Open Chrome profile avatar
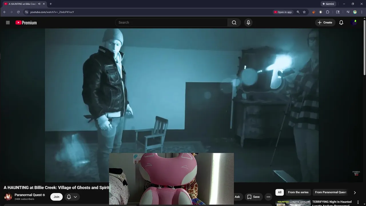The image size is (366, 206). (x=355, y=12)
